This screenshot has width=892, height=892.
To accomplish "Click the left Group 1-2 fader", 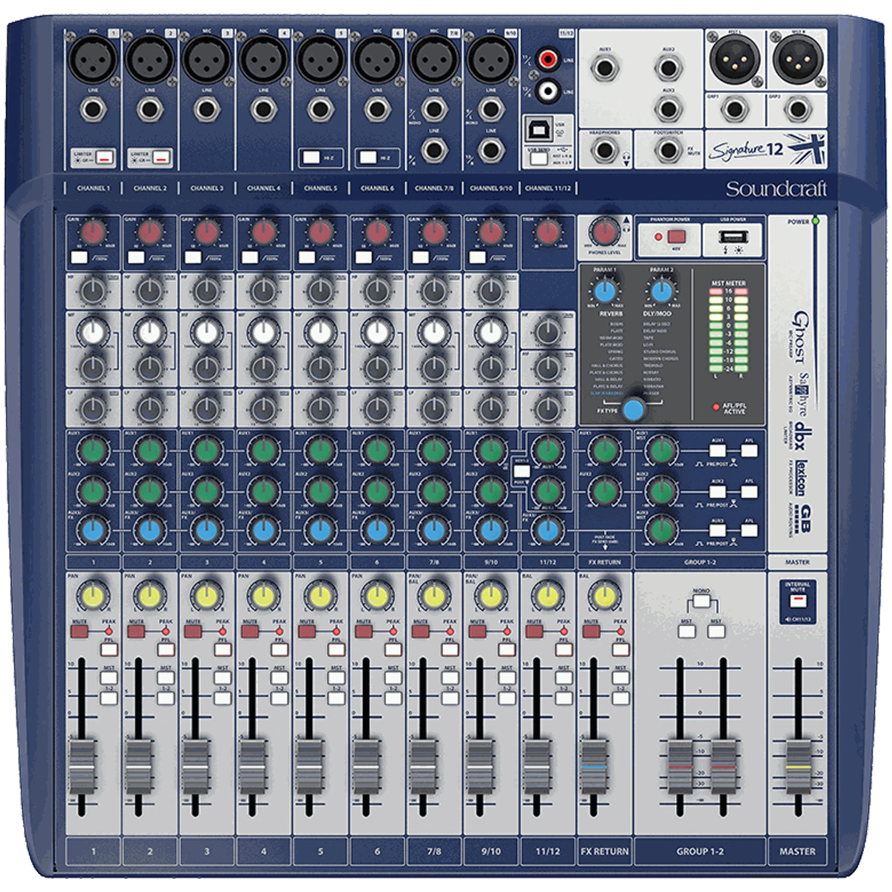I will (x=680, y=767).
